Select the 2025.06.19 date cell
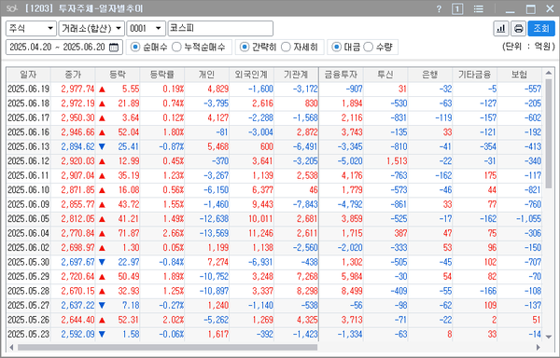Viewport: 560px width, 358px height. tap(29, 89)
